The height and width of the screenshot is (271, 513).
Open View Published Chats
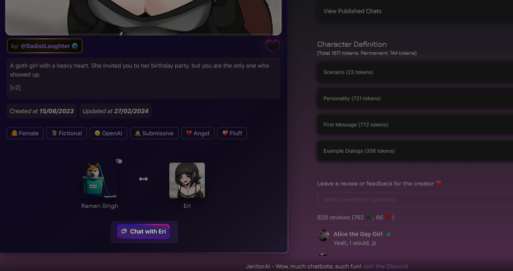[x=415, y=11]
